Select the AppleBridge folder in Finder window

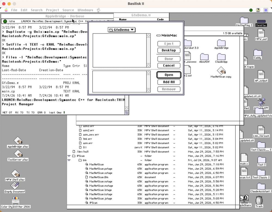221,43
